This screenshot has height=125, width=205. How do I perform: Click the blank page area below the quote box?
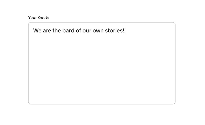tap(102, 115)
